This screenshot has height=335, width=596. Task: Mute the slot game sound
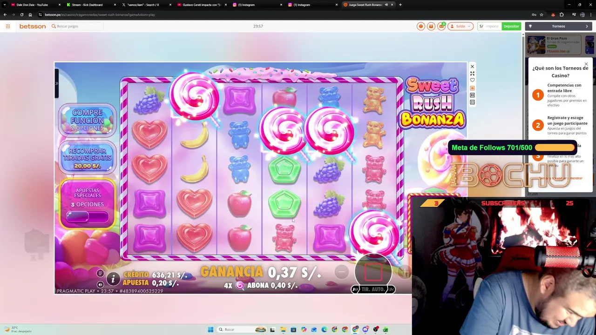[x=100, y=284]
